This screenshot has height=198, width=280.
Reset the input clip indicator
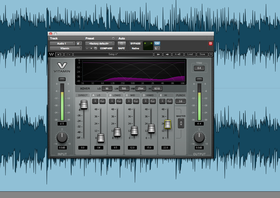[x=62, y=79]
